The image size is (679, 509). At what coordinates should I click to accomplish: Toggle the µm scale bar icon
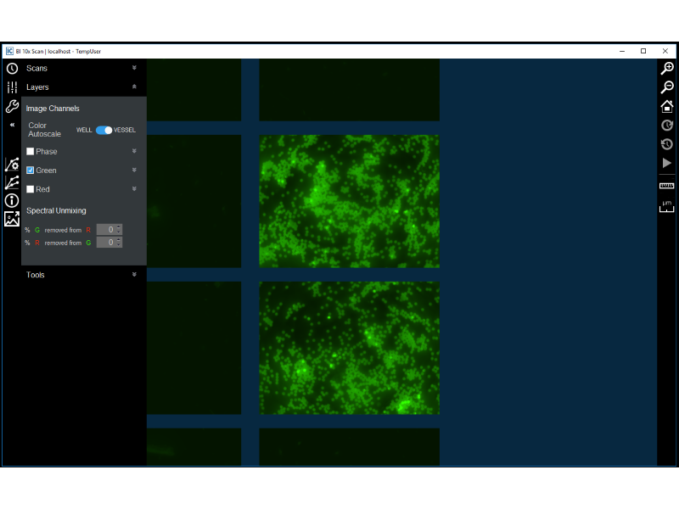[667, 206]
